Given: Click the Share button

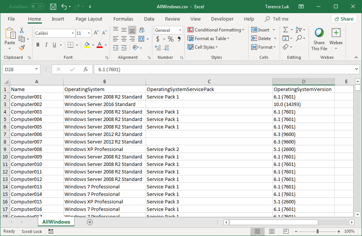Looking at the screenshot, I should pyautogui.click(x=344, y=19).
